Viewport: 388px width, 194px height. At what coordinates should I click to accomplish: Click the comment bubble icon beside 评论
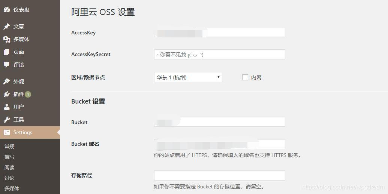7,65
